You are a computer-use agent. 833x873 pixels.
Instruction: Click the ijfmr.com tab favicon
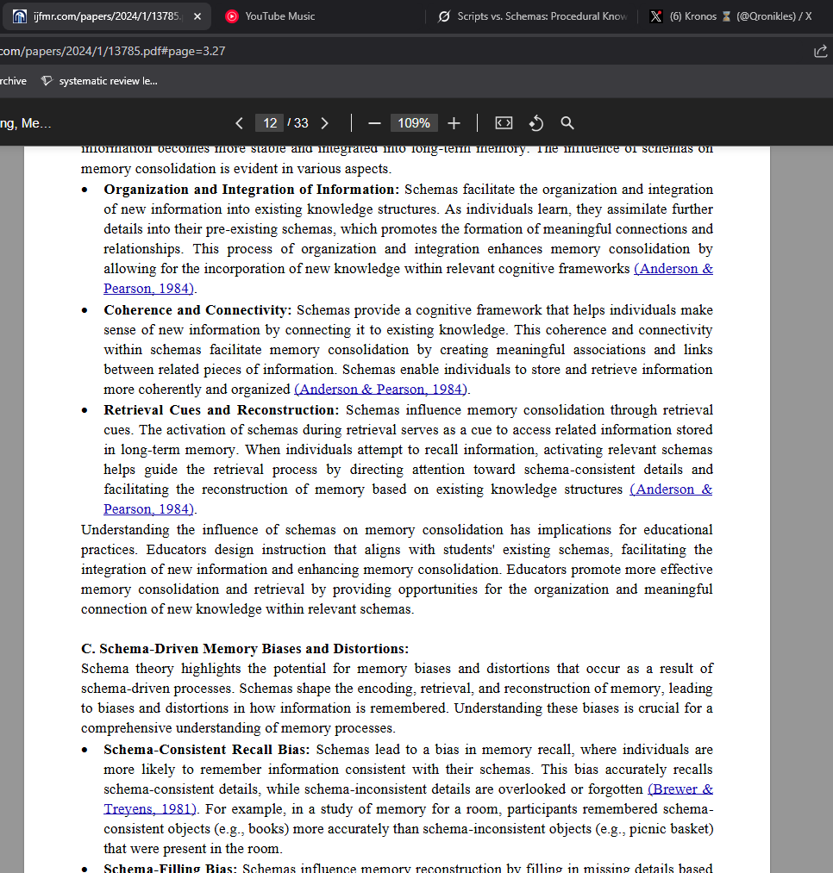20,16
